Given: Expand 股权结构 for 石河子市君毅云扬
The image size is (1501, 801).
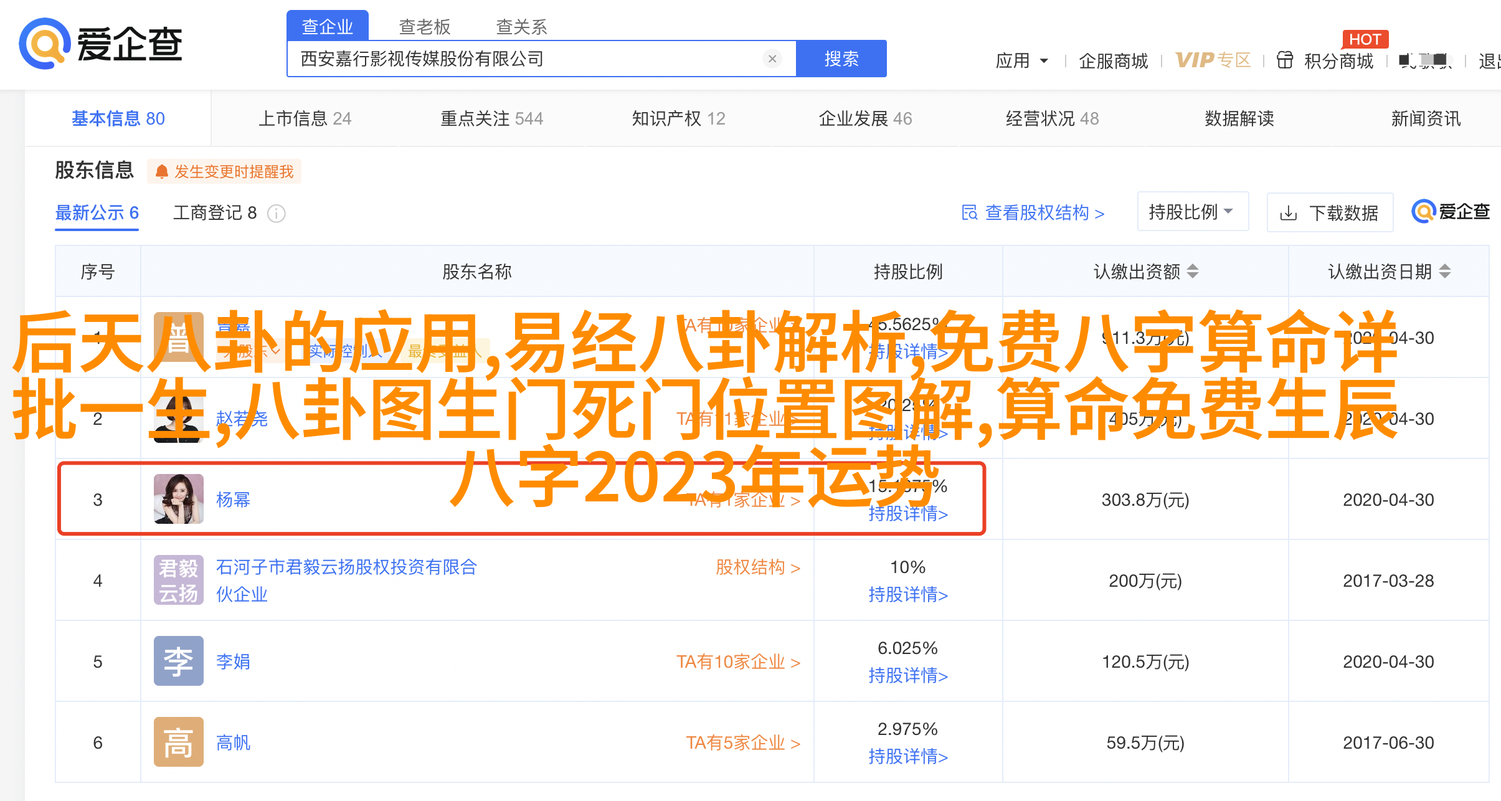Looking at the screenshot, I should tap(757, 567).
